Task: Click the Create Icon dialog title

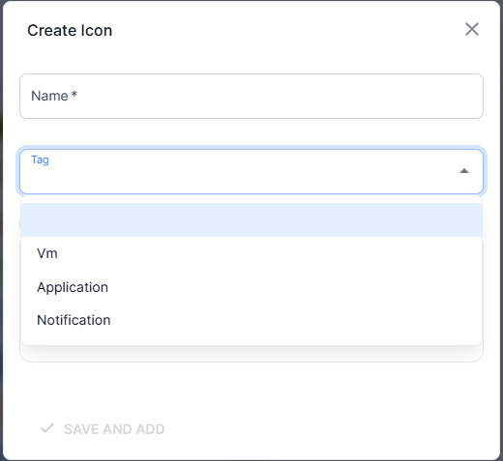Action: [70, 31]
